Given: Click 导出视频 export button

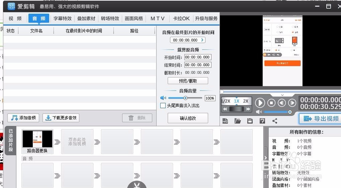Looking at the screenshot, I should pos(321,119).
